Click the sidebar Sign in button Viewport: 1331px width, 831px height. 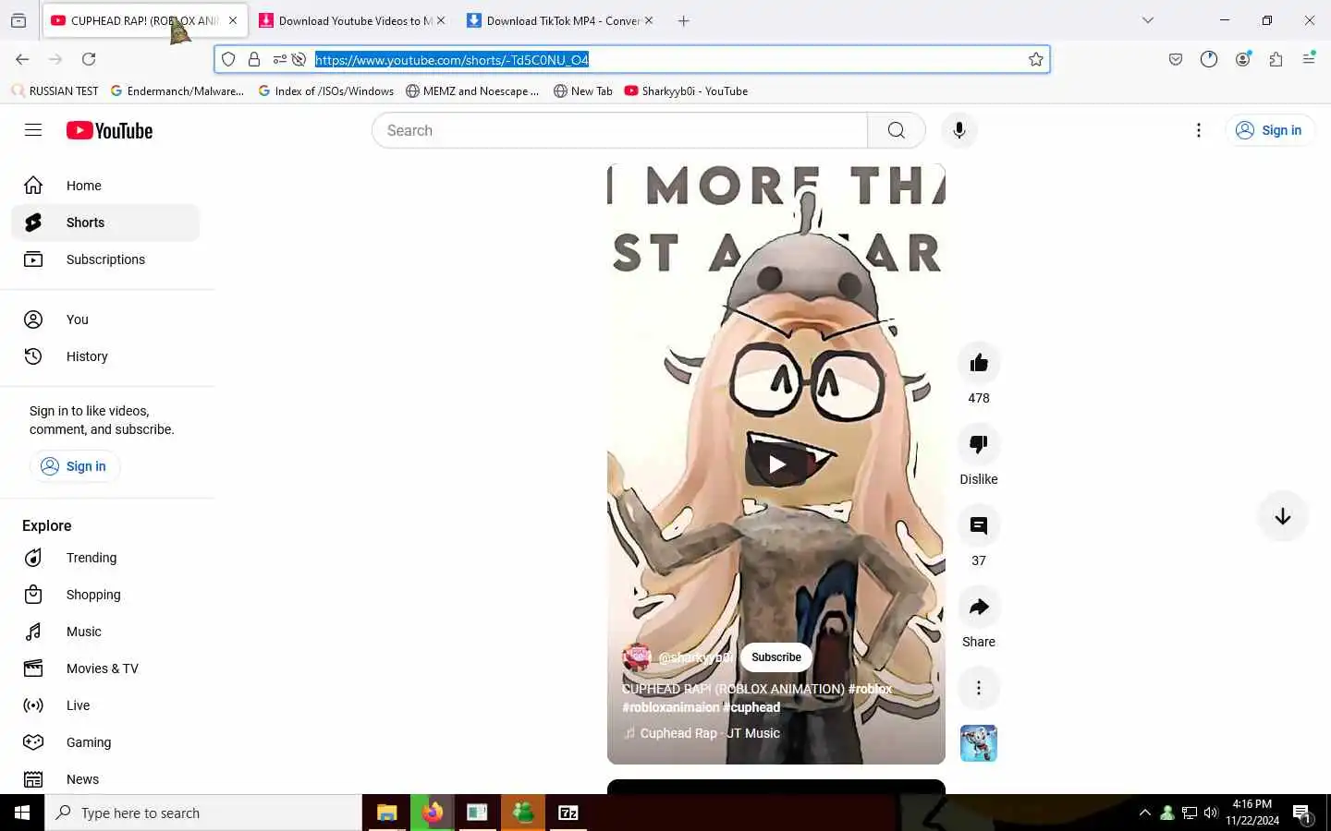point(75,466)
